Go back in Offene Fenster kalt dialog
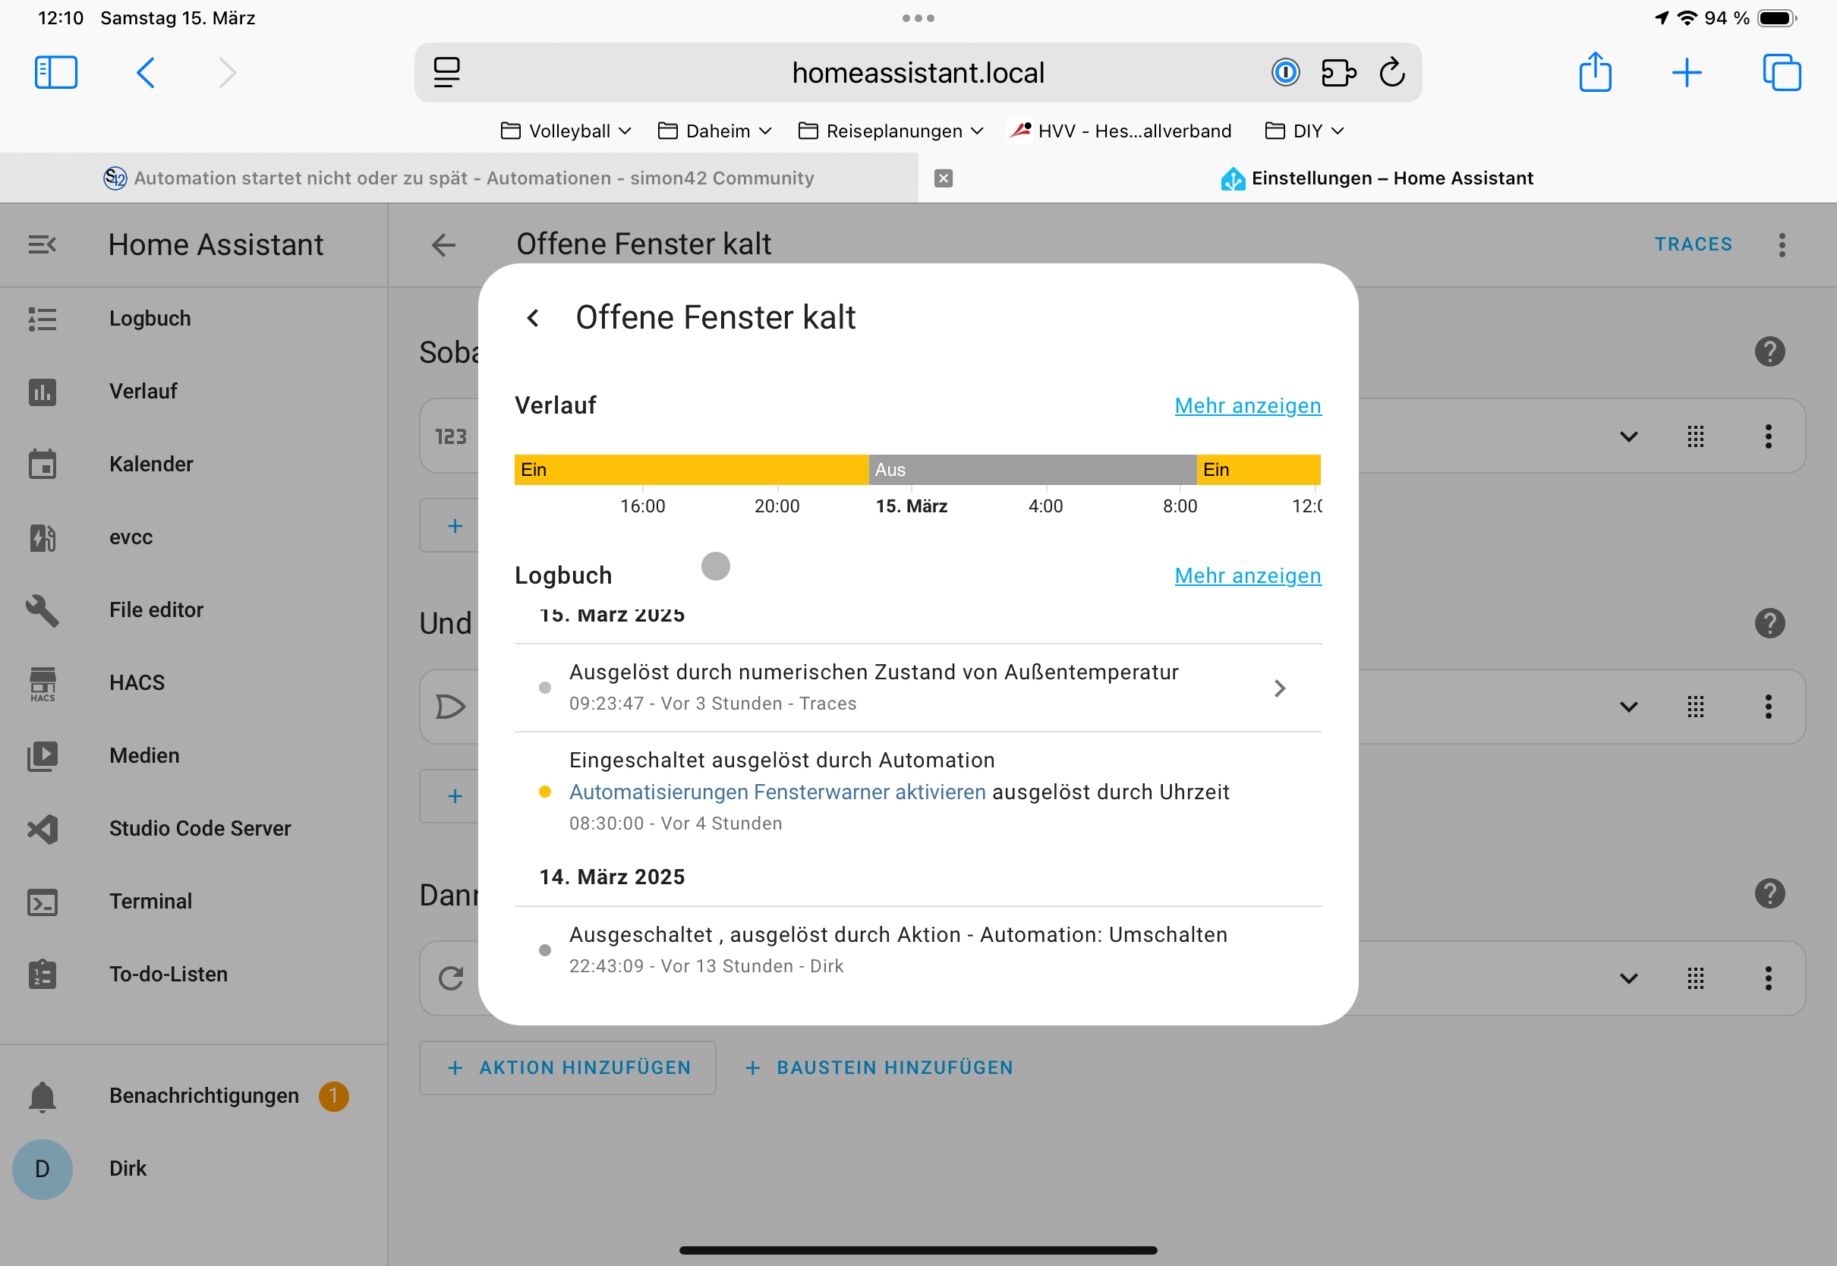 pyautogui.click(x=533, y=318)
